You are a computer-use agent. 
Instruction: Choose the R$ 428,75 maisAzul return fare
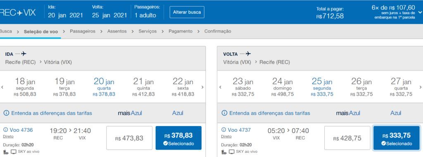tap(347, 138)
